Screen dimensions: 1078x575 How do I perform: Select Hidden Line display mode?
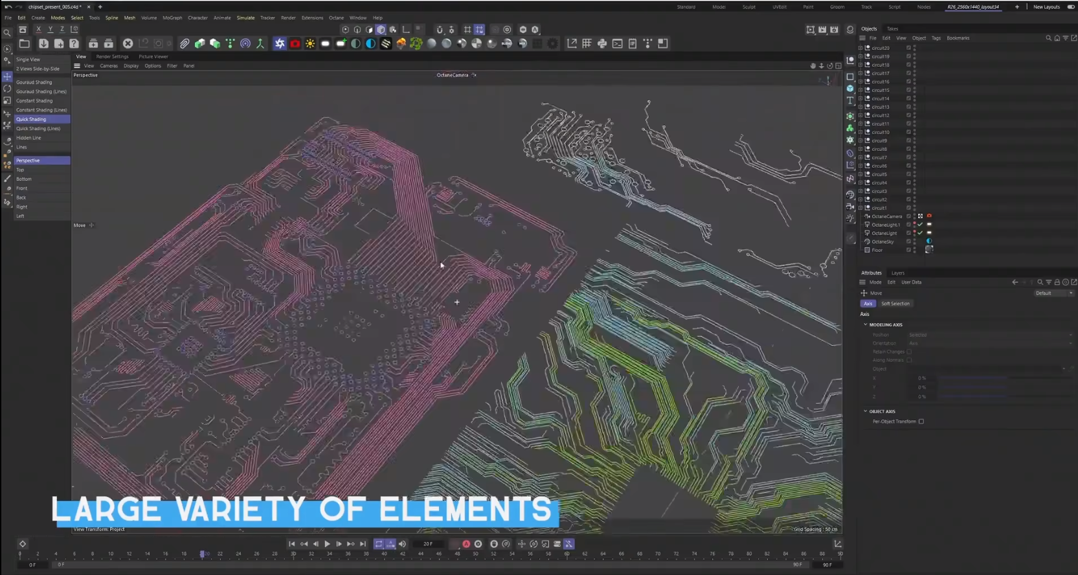tap(28, 138)
